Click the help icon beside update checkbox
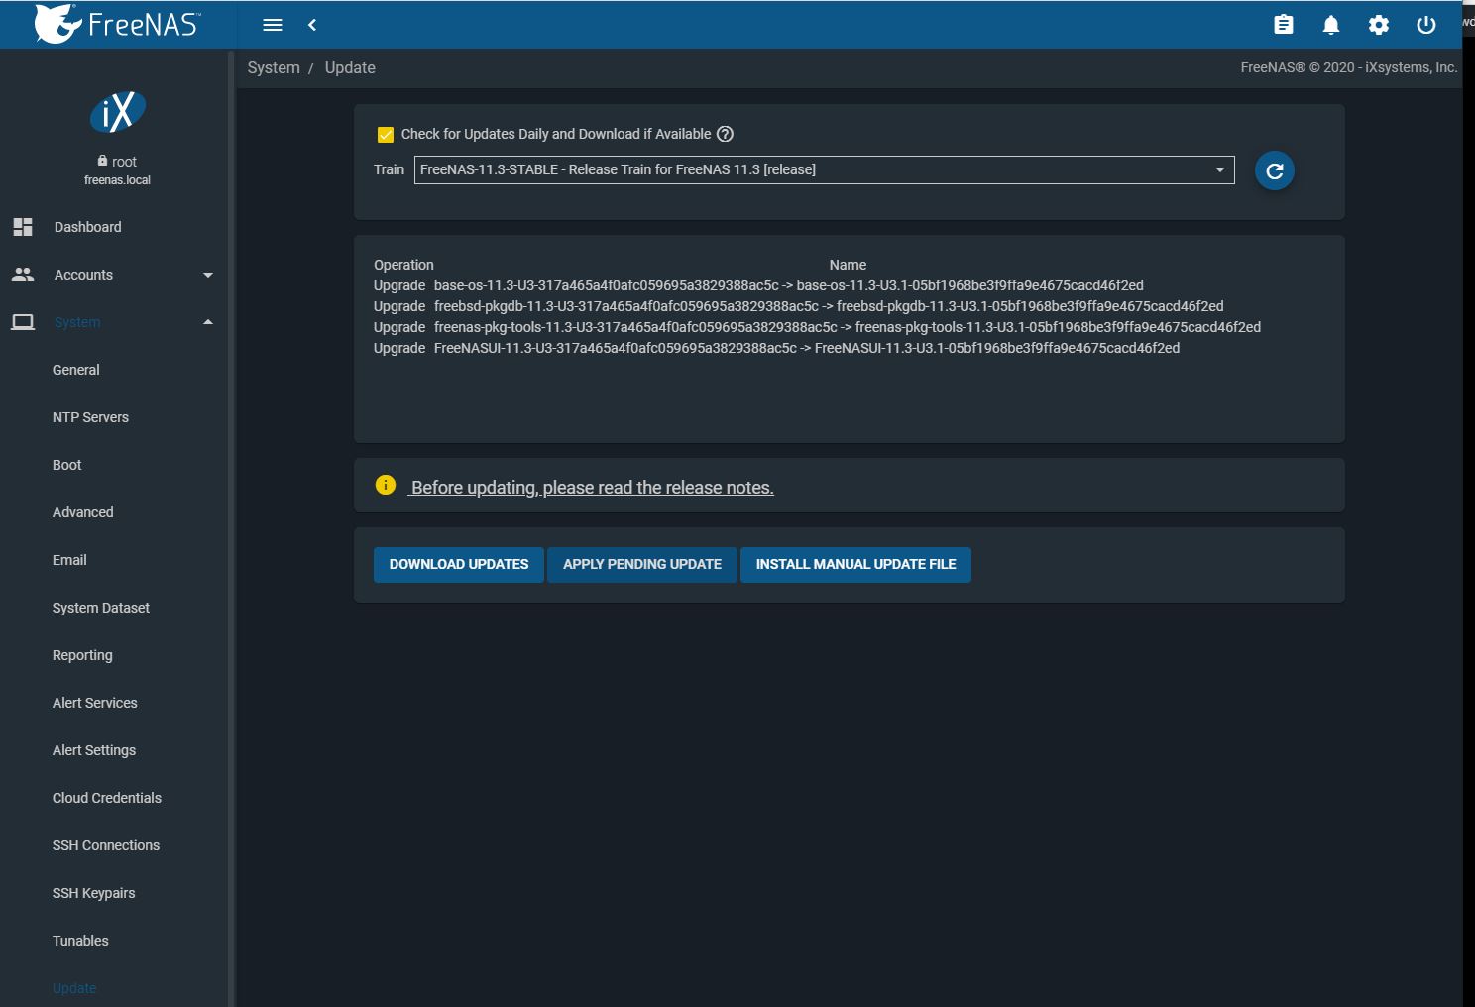1475x1007 pixels. click(x=725, y=134)
